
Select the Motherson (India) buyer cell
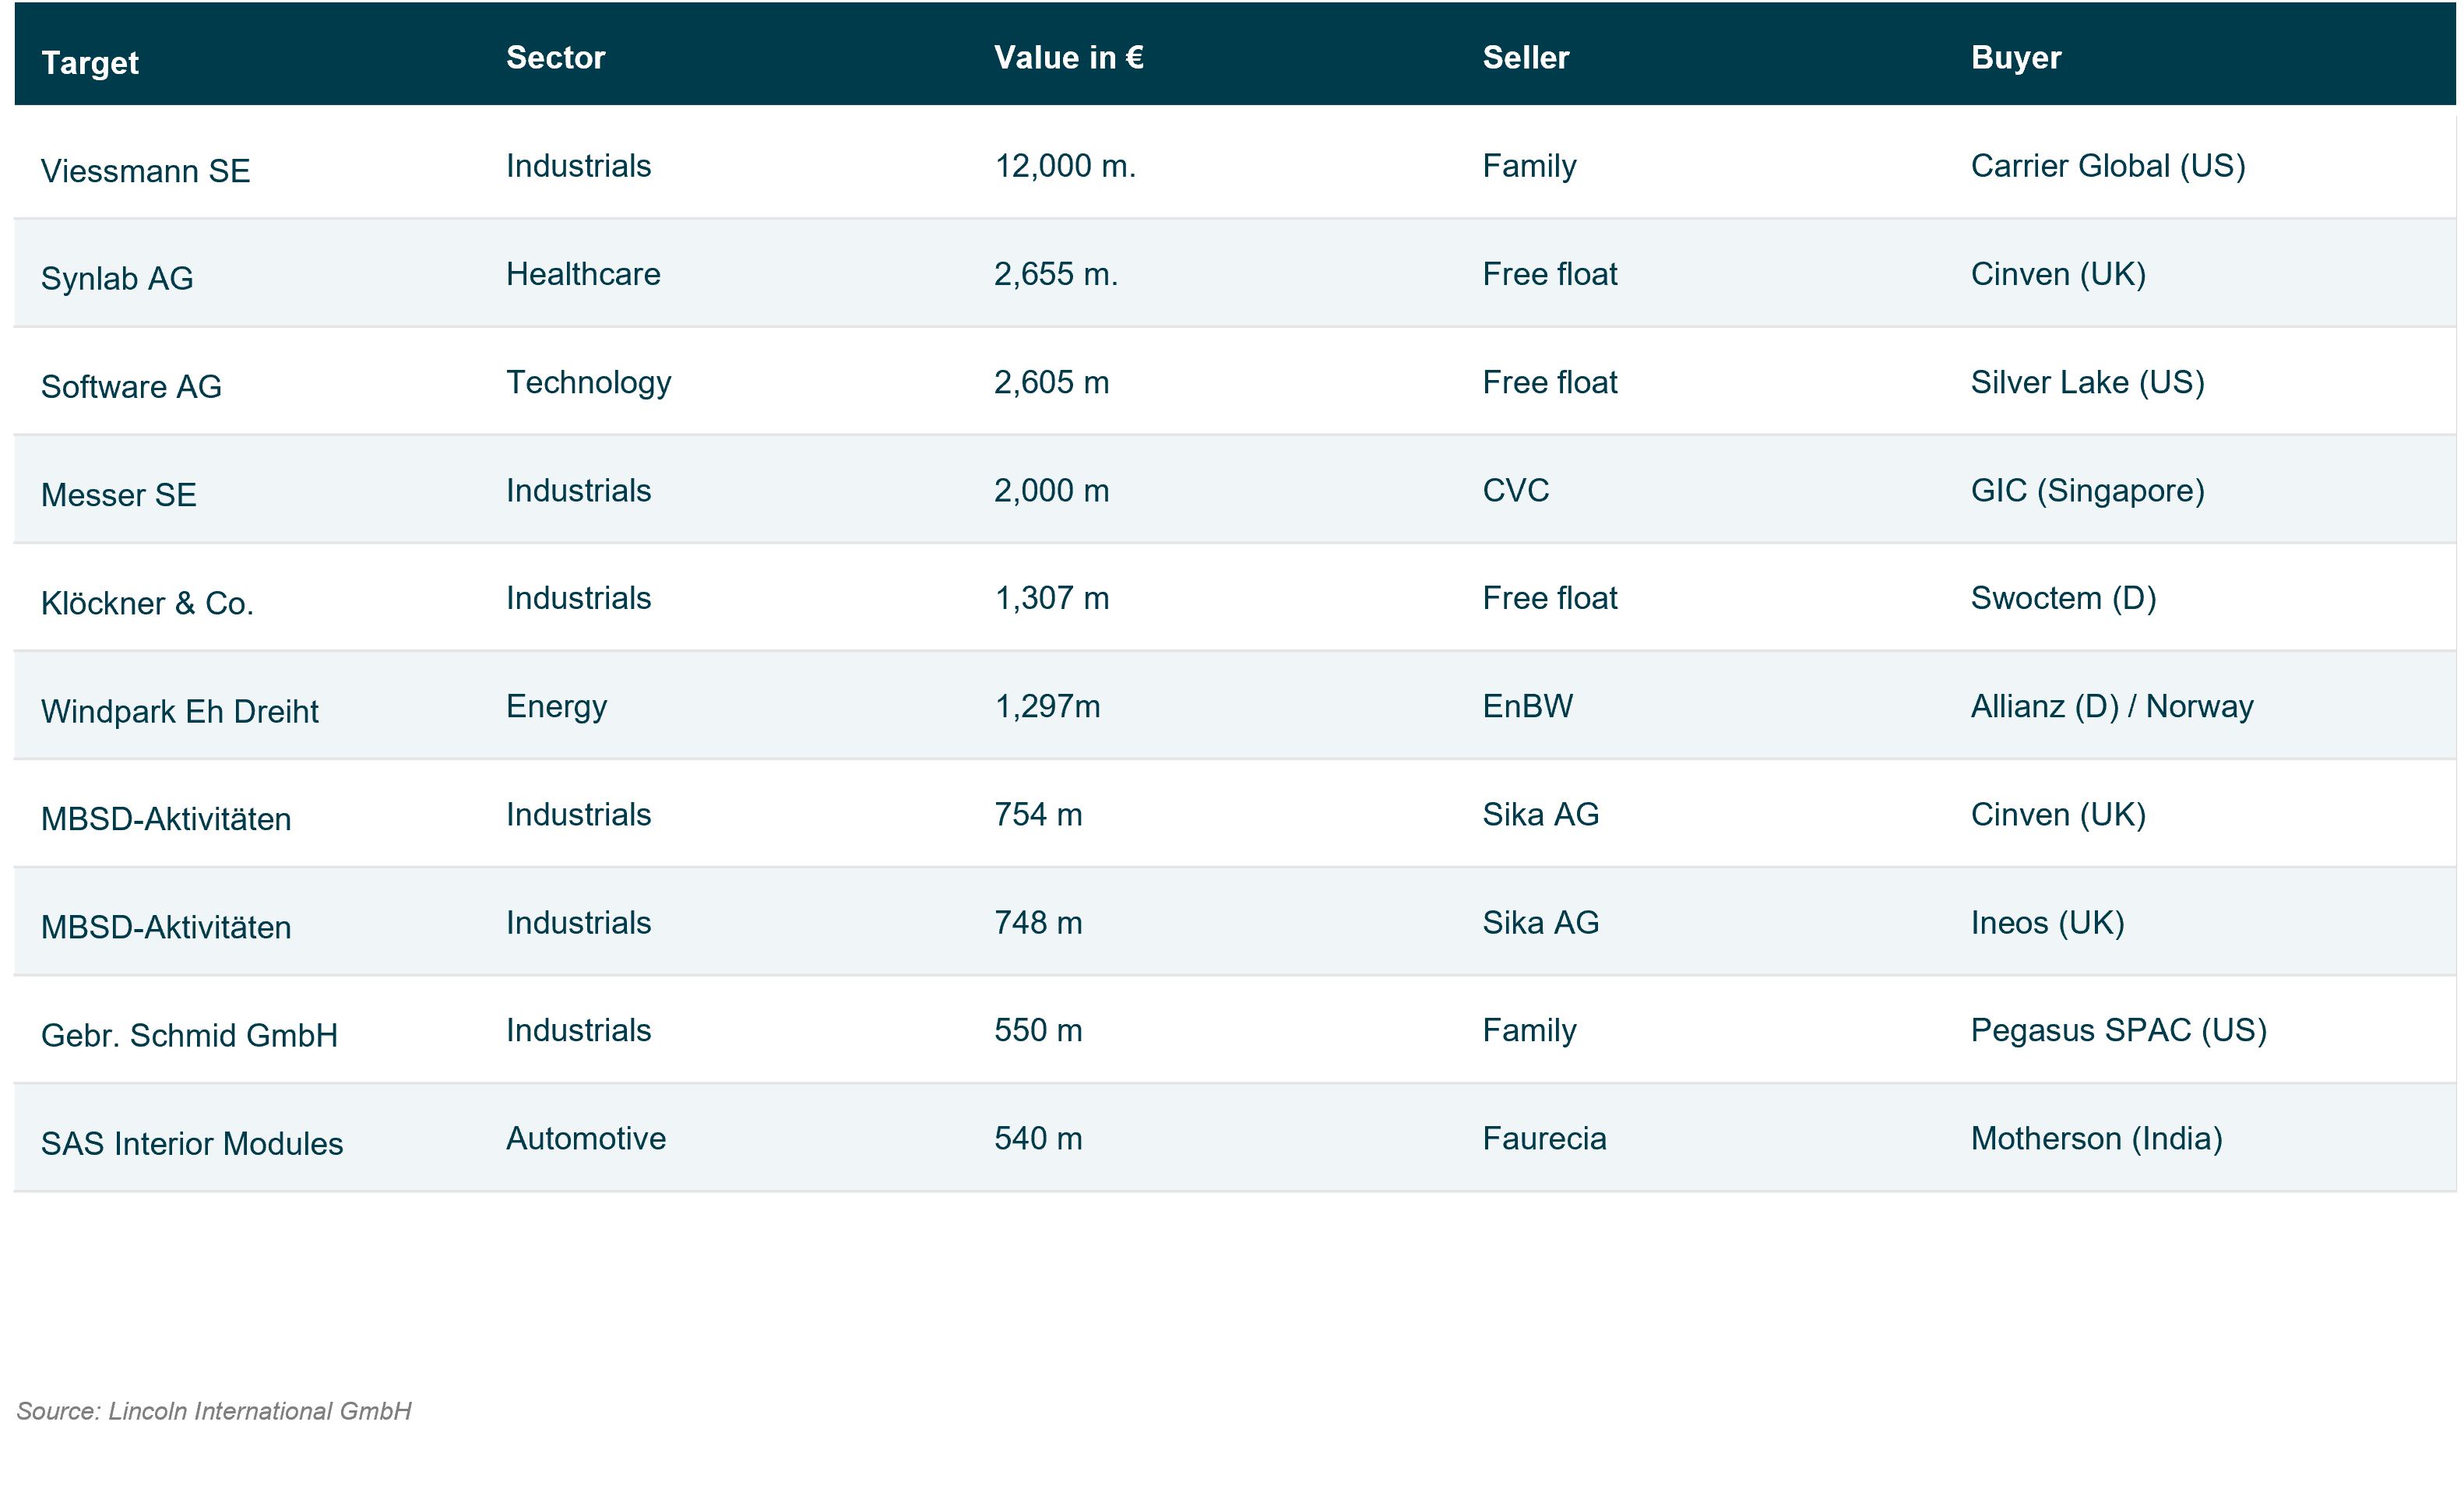(x=2096, y=1138)
